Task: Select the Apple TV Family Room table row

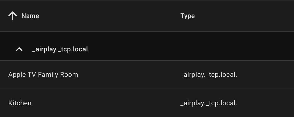Action: [x=123, y=75]
